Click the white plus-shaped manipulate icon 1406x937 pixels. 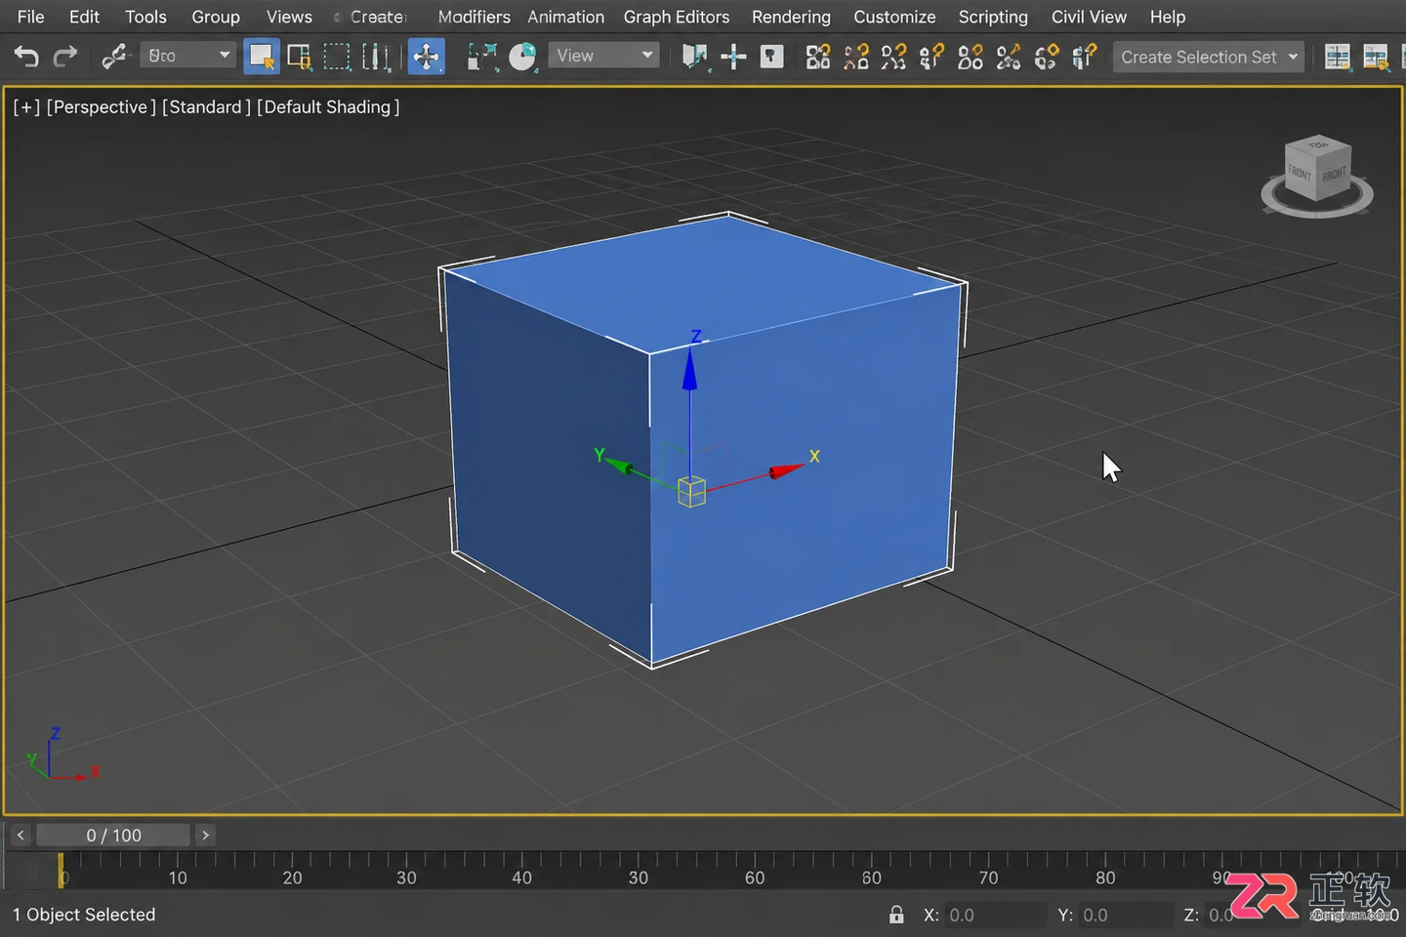point(733,57)
